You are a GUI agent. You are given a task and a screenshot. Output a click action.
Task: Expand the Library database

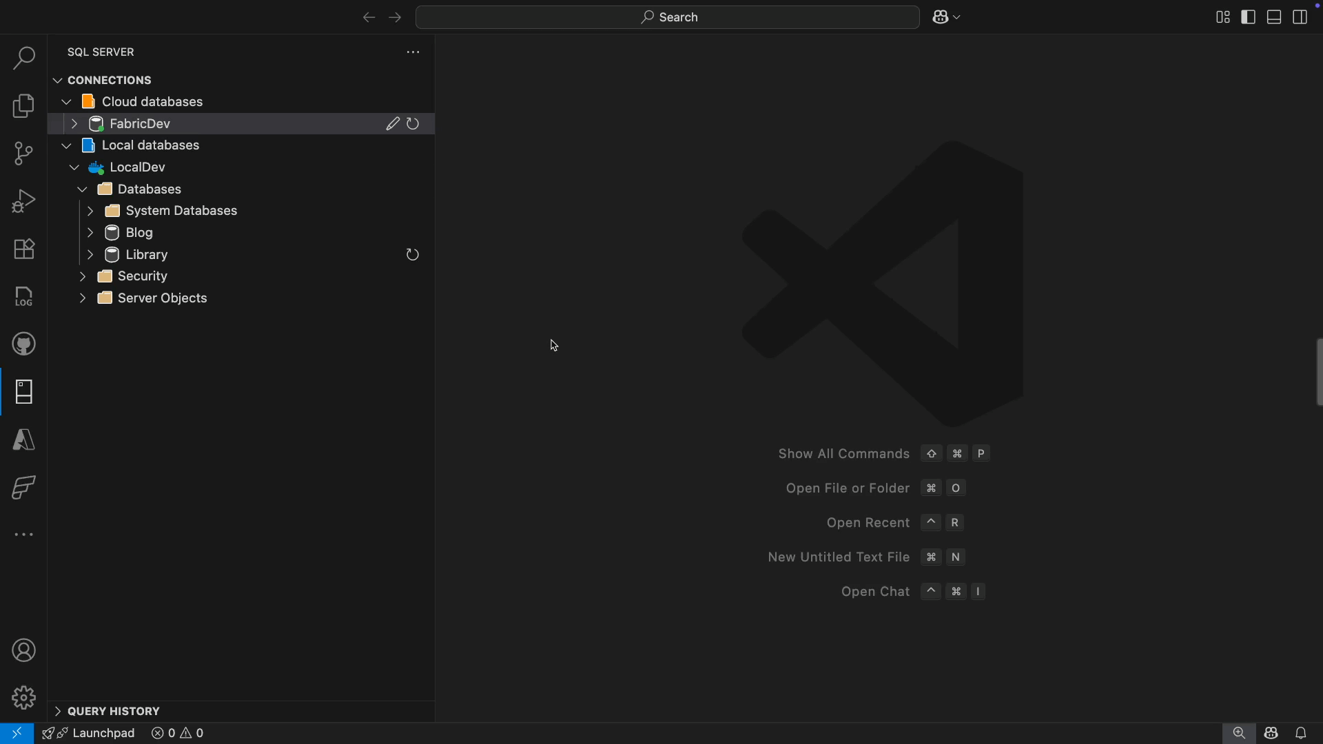(x=90, y=255)
